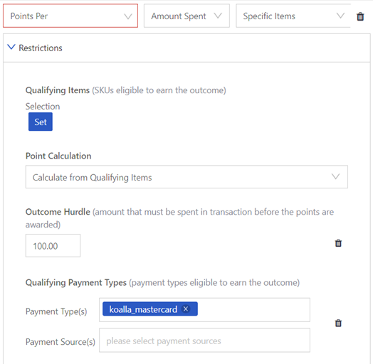373x364 pixels.
Task: Select the koalla_mastercard tag label
Action: coord(143,309)
